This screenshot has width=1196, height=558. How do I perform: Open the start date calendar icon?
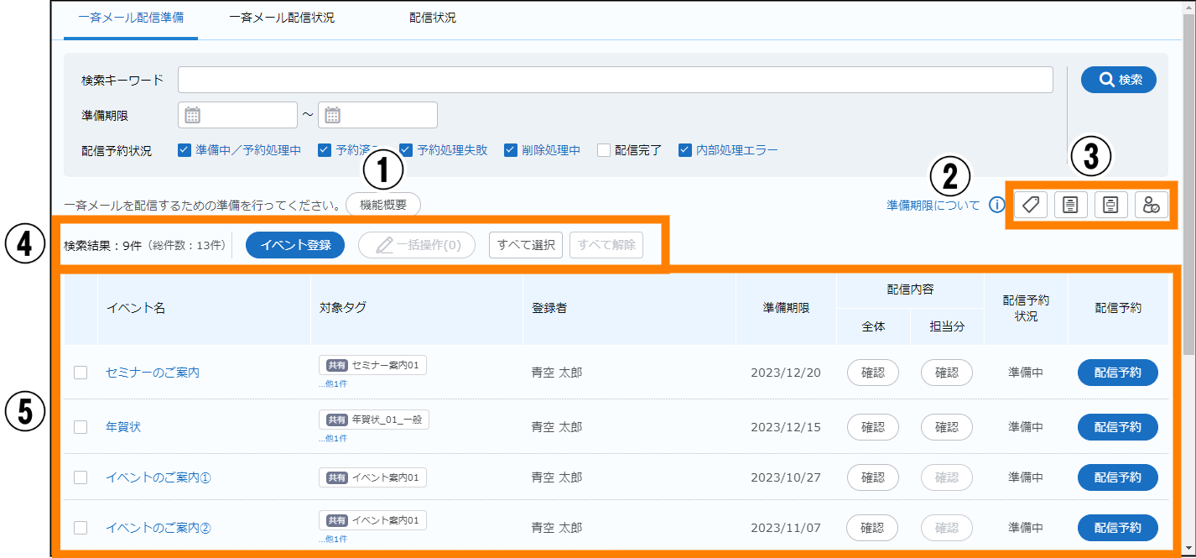tap(192, 115)
